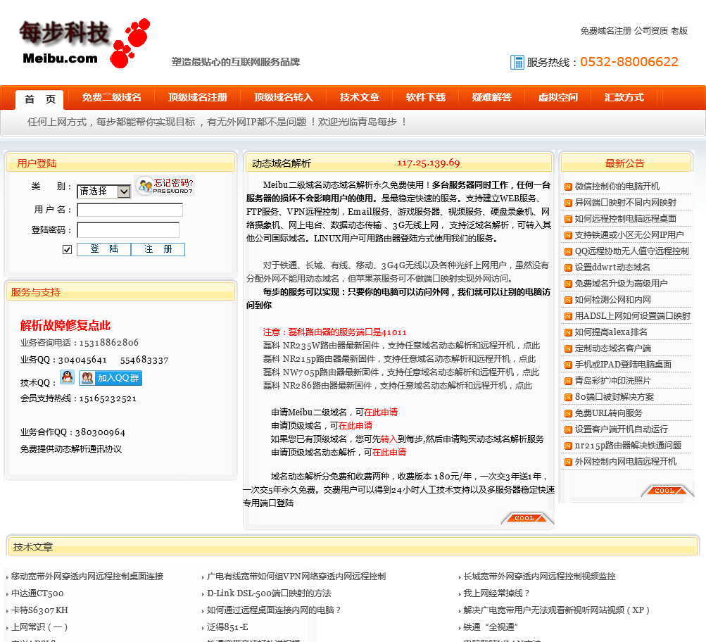This screenshot has height=642, width=706.
Task: Open announcement QQ远程协助无人值守远程控制
Action: click(x=631, y=252)
